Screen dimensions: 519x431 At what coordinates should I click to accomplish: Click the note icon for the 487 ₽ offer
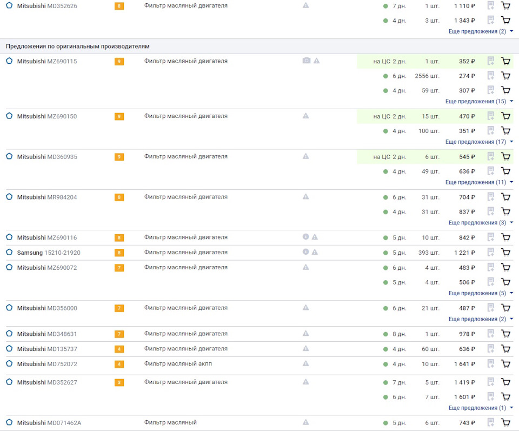click(491, 308)
